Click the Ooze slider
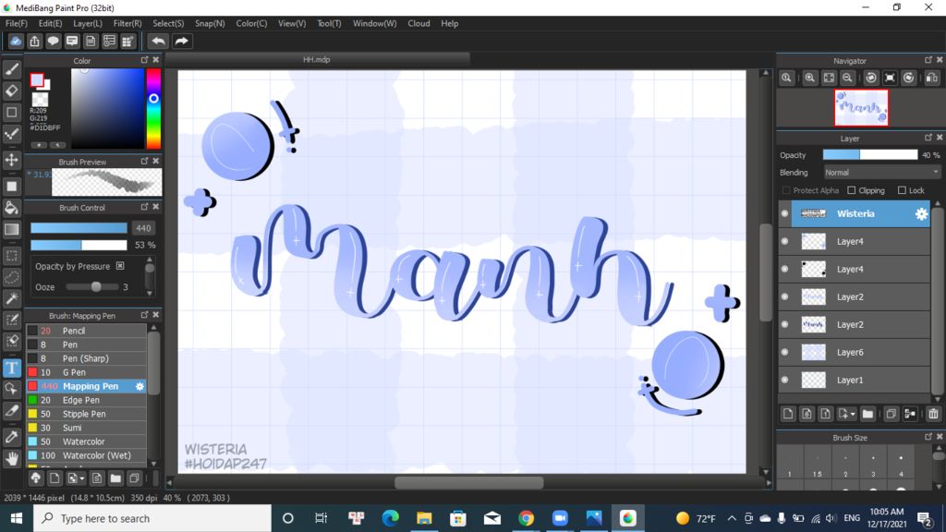The image size is (946, 532). tap(91, 287)
